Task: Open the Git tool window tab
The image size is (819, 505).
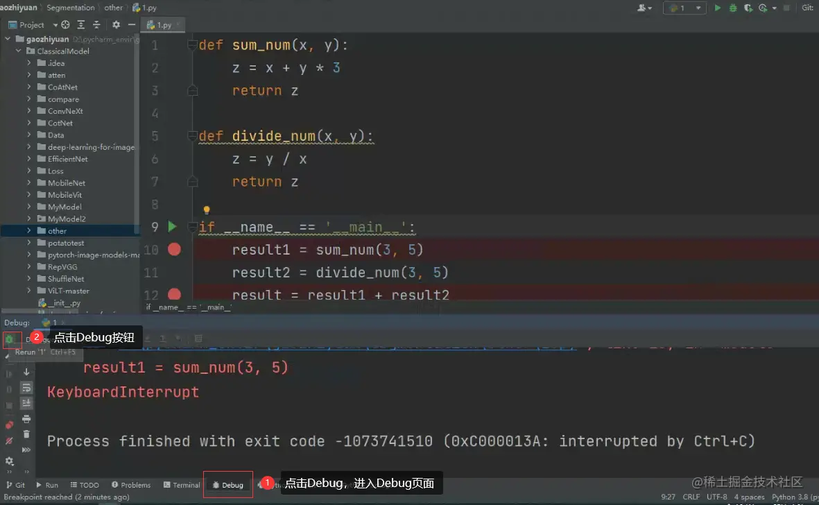Action: 15,485
